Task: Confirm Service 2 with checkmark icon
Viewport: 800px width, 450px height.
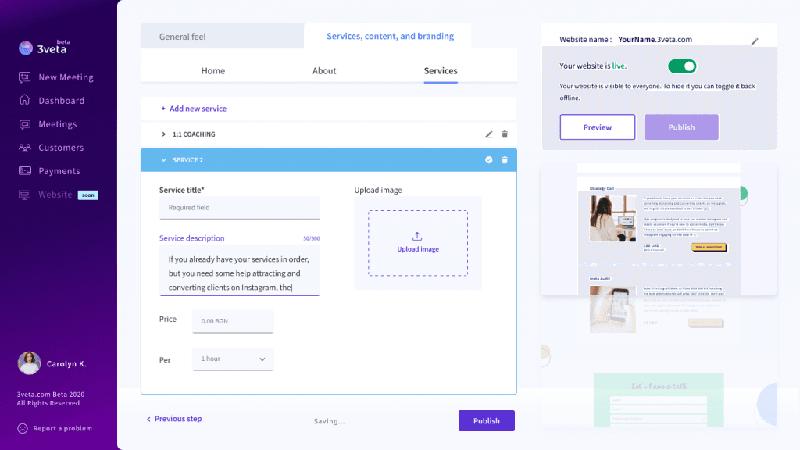Action: click(489, 159)
